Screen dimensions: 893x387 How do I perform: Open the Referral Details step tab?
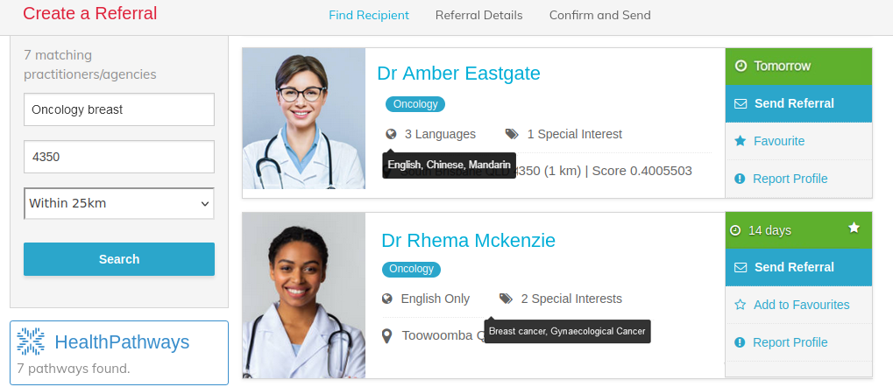pos(478,15)
